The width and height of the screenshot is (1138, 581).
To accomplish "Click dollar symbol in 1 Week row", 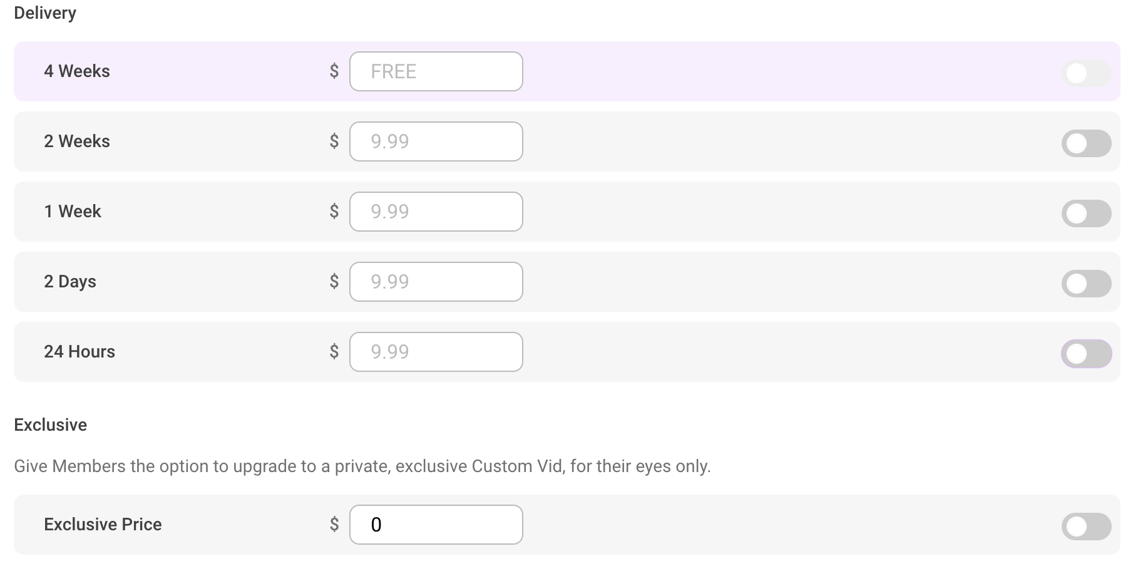I will 334,212.
